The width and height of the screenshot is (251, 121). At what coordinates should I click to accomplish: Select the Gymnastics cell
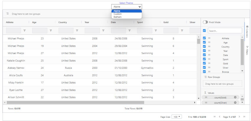(147, 68)
